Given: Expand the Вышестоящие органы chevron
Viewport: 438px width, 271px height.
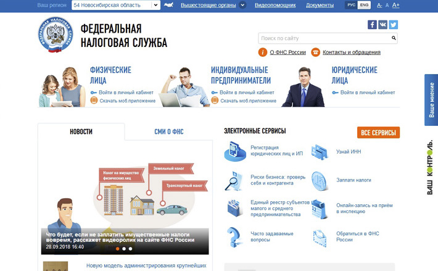Looking at the screenshot, I should click(x=242, y=5).
